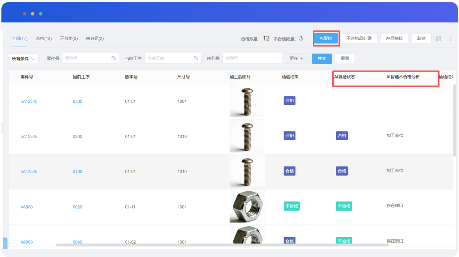Click the AI复检状态 合格 badge in row 0200
The image size is (459, 257).
click(x=342, y=136)
